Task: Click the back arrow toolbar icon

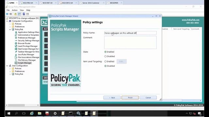Action: [x=7, y=14]
